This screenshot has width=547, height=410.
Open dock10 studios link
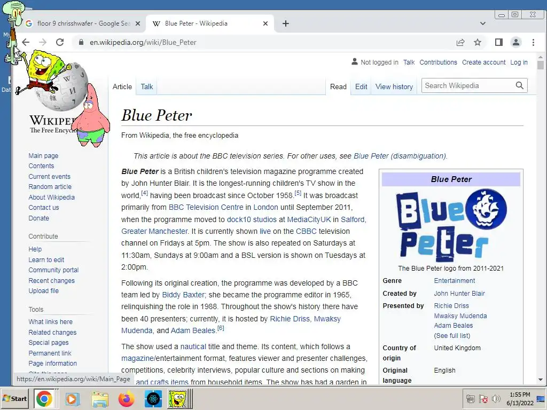(x=252, y=219)
